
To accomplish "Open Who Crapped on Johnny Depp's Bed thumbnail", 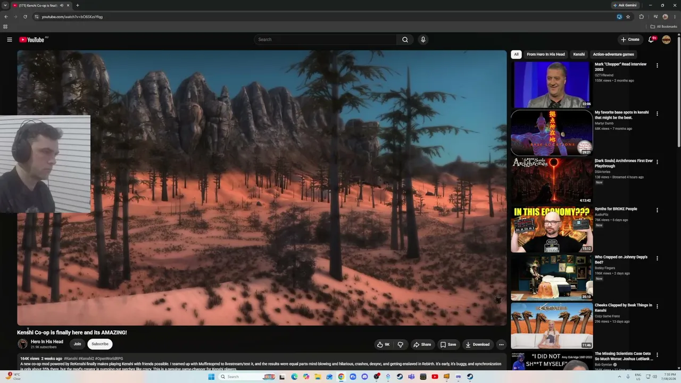I will 552,278.
